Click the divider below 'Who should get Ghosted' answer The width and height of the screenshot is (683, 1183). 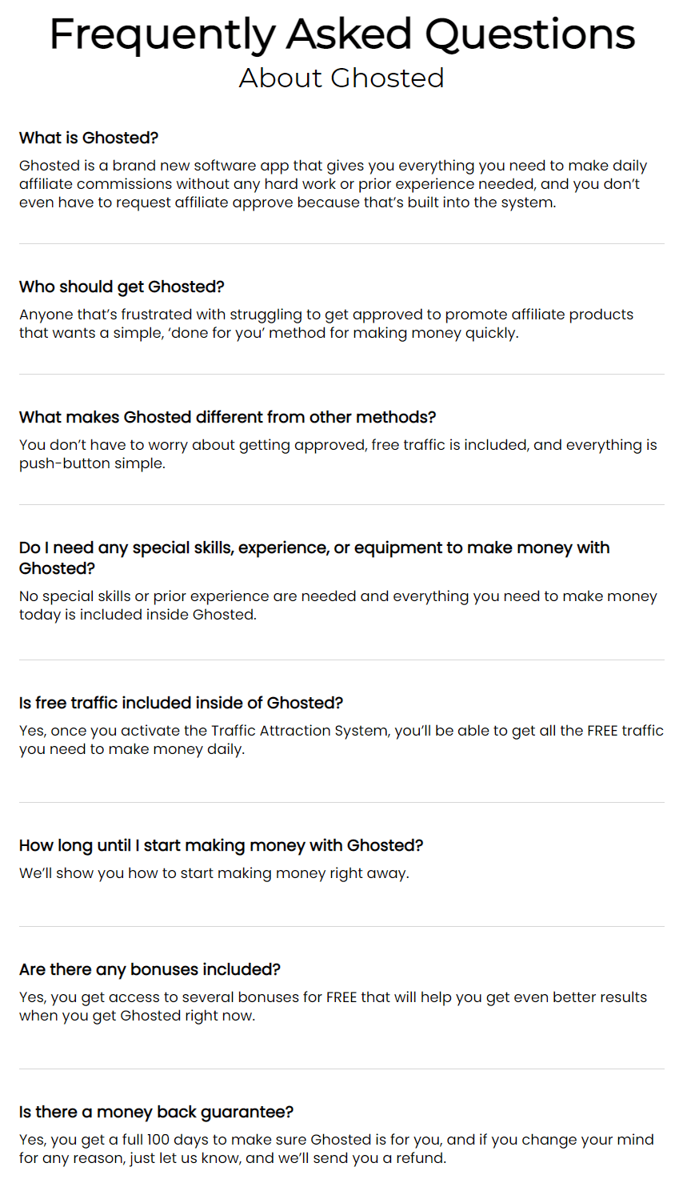(x=341, y=374)
